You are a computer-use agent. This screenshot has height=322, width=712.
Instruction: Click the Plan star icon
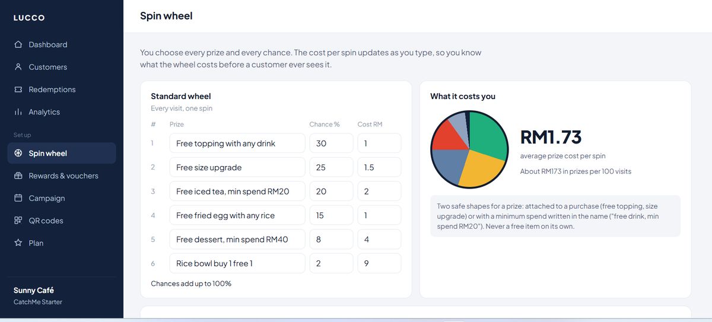18,243
